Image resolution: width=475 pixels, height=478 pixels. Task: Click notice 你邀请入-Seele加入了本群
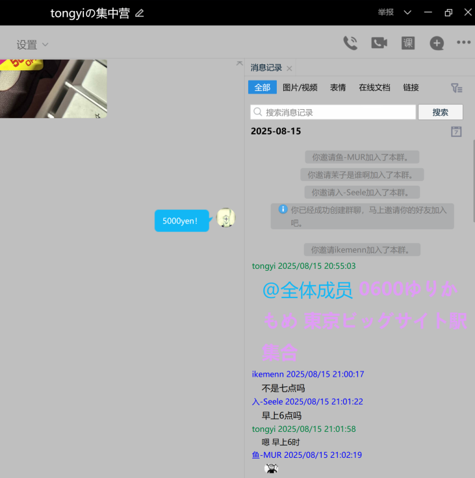362,192
